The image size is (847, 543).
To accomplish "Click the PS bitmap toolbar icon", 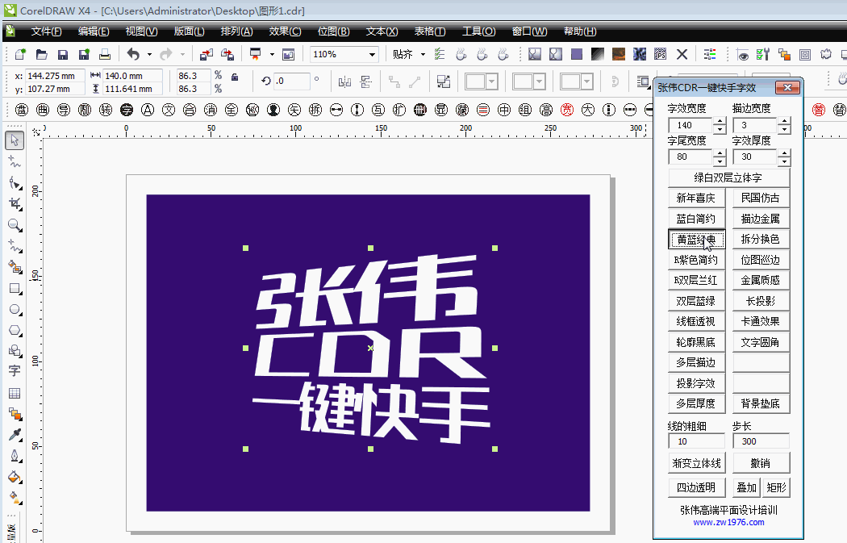I will point(660,54).
